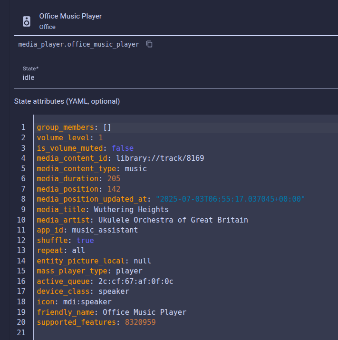Screen dimensions: 338x340
Task: Select the Office Music Player entity name
Action: point(70,16)
